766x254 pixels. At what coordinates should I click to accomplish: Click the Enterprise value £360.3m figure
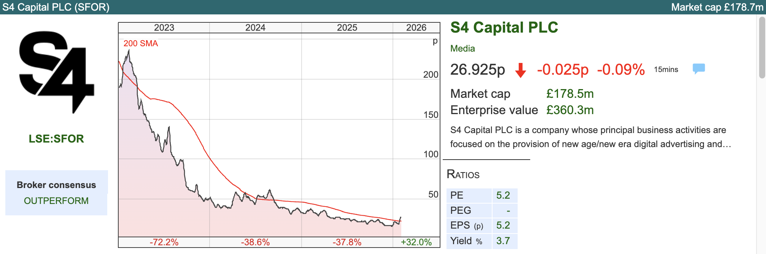point(570,110)
